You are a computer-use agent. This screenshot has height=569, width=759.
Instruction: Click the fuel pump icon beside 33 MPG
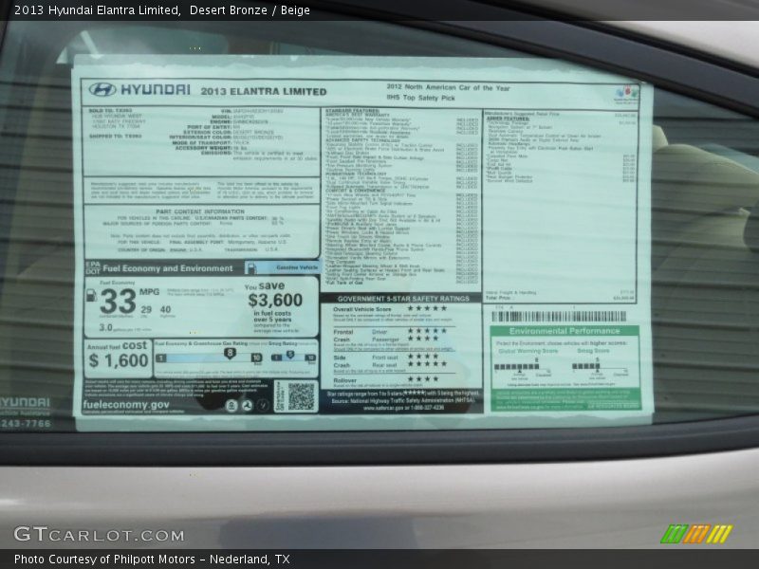pos(92,297)
